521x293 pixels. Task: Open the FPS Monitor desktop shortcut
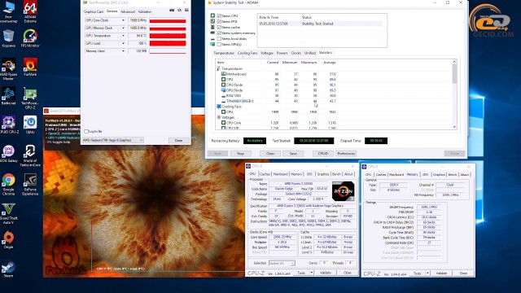pyautogui.click(x=30, y=38)
